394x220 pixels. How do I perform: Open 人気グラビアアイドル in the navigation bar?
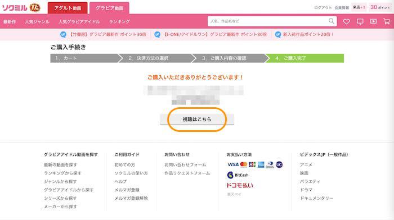(x=79, y=22)
